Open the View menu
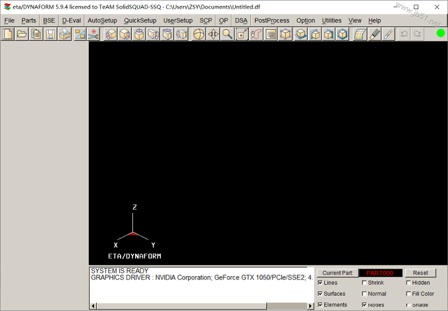This screenshot has height=311, width=448. [355, 20]
